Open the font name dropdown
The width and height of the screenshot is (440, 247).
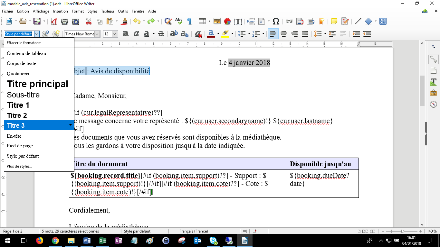coord(97,34)
